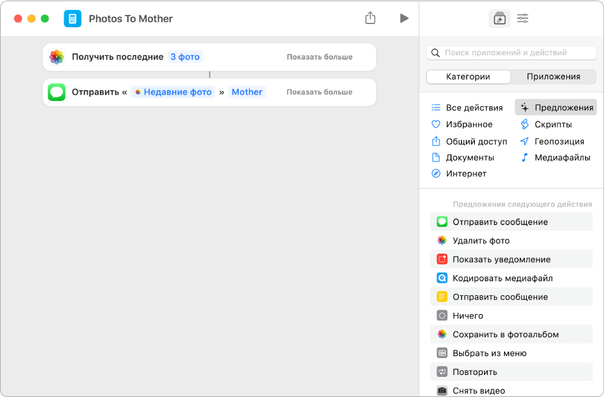Viewport: 604px width, 397px height.
Task: Open the Скрипты category
Action: [553, 125]
